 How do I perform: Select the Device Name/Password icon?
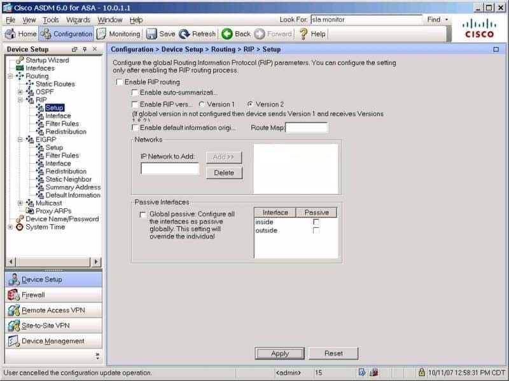tap(20, 219)
